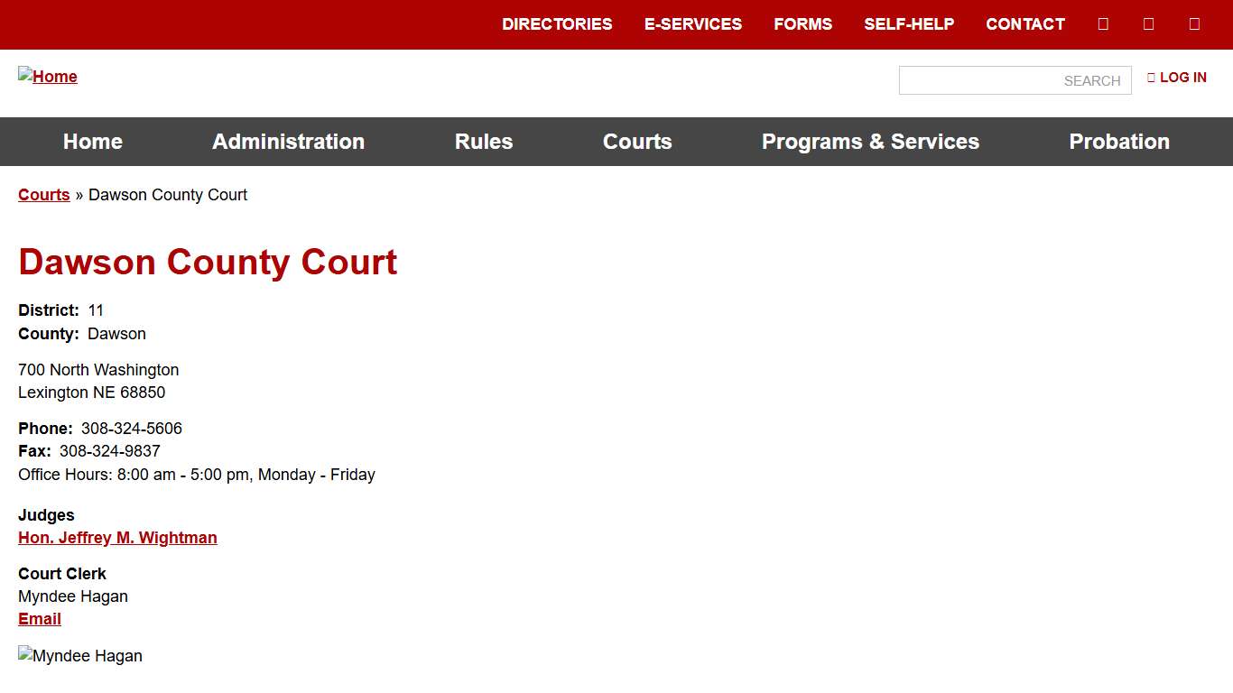Open the Rules section
The height and width of the screenshot is (693, 1233).
[x=484, y=142]
